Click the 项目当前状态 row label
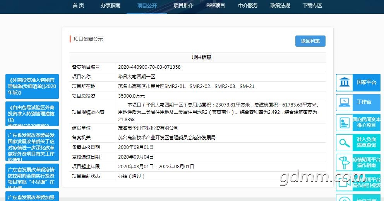The height and width of the screenshot is (201, 384). (86, 176)
